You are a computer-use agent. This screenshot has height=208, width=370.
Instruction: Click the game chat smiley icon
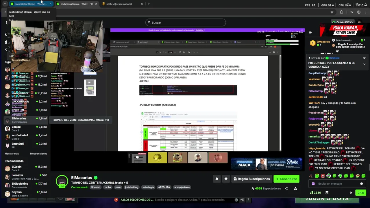236,200
